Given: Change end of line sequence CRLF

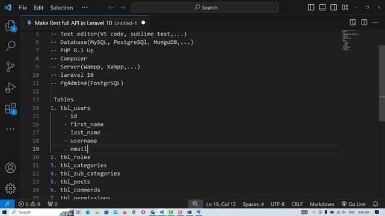Looking at the screenshot, I should 297,204.
